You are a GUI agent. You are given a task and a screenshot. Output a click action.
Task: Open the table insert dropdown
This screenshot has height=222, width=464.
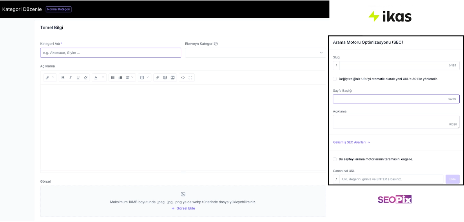144,78
